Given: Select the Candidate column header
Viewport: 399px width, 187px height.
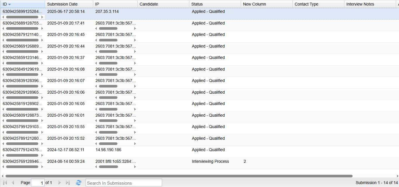Looking at the screenshot, I should tap(149, 4).
